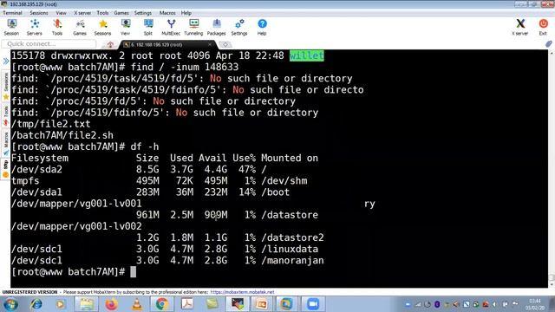Open Firefox from the taskbar
This screenshot has height=312, width=555.
coord(111,304)
